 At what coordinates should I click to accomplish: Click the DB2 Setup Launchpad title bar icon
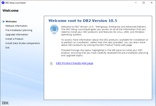coord(3,3)
